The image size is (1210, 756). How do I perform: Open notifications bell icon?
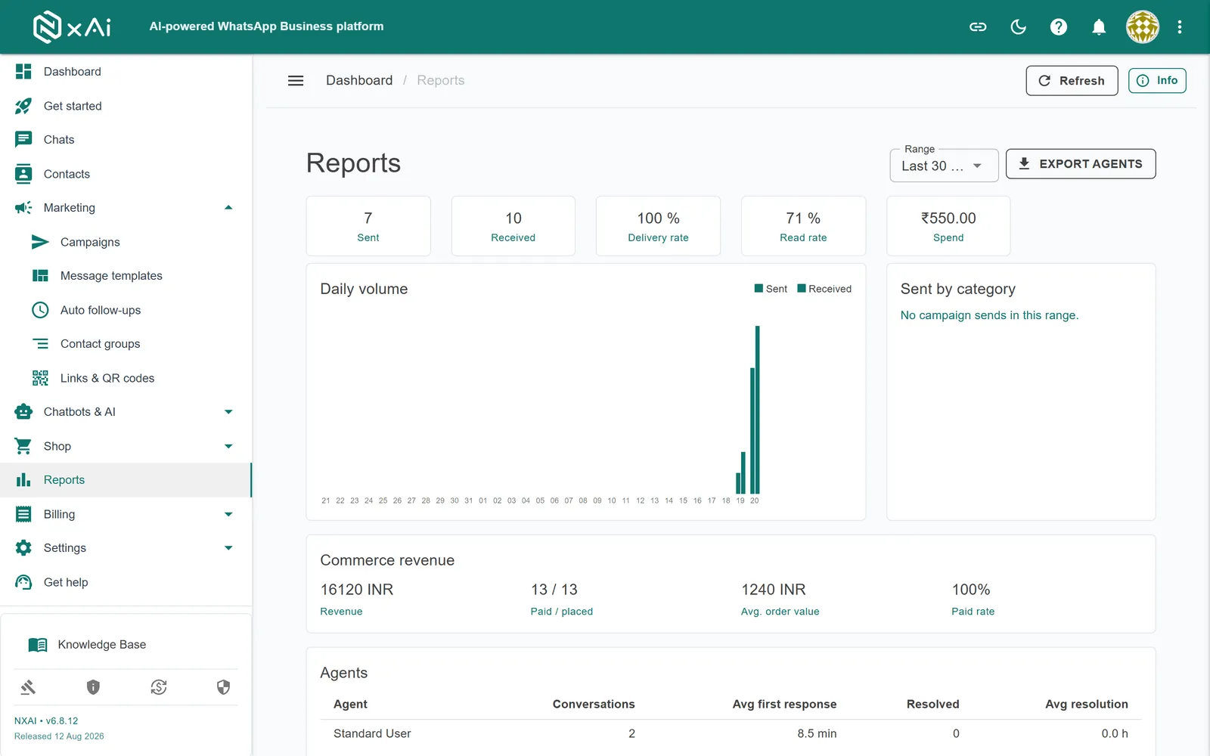[1099, 27]
